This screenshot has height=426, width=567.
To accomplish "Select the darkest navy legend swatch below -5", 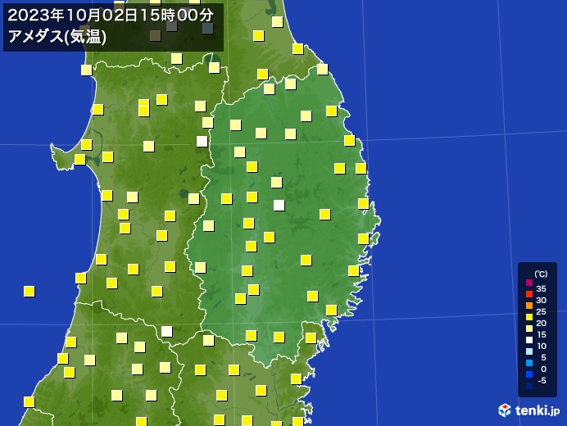I will [x=529, y=386].
